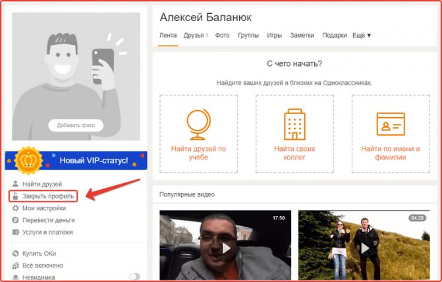Open the Игры tab
This screenshot has height=282, width=442.
[x=274, y=36]
